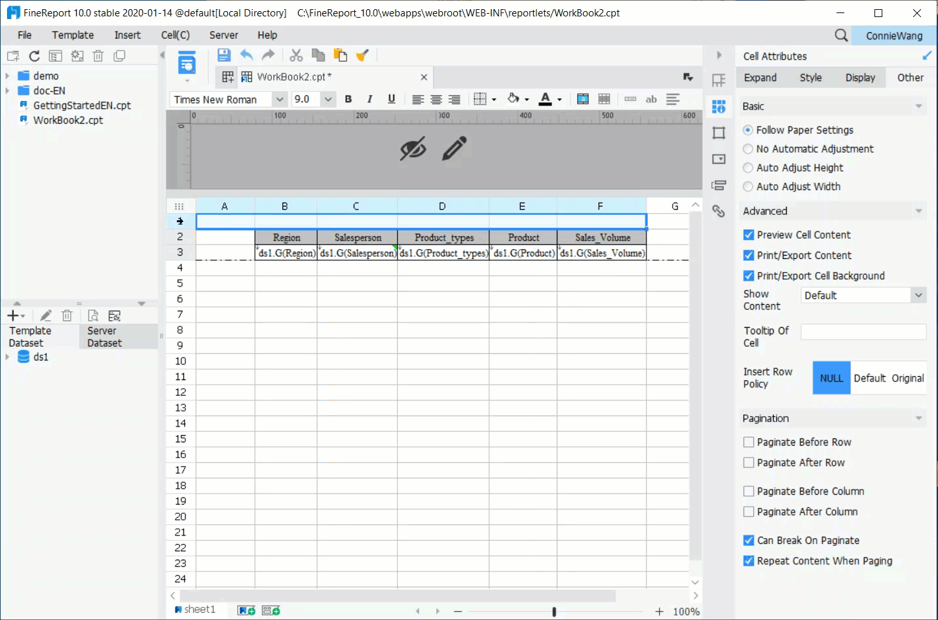Click the pencil edit icon in header area
The height and width of the screenshot is (620, 938).
pyautogui.click(x=454, y=148)
